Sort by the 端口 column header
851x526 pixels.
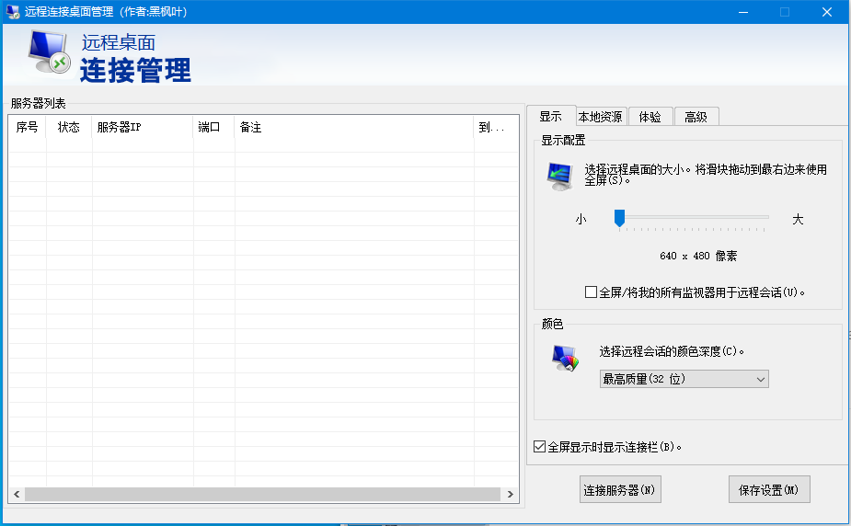click(213, 127)
